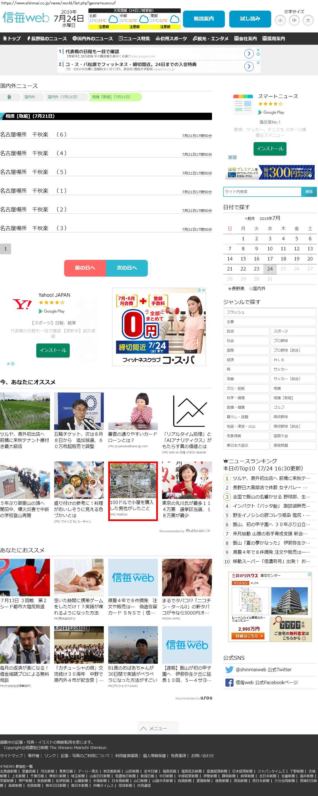Click the 次の日へ button

pos(127,268)
